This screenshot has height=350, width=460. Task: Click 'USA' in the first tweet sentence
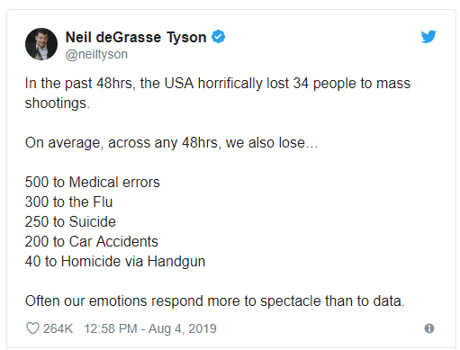click(x=179, y=83)
